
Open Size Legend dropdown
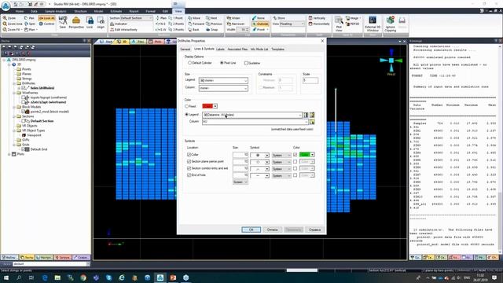coord(223,80)
